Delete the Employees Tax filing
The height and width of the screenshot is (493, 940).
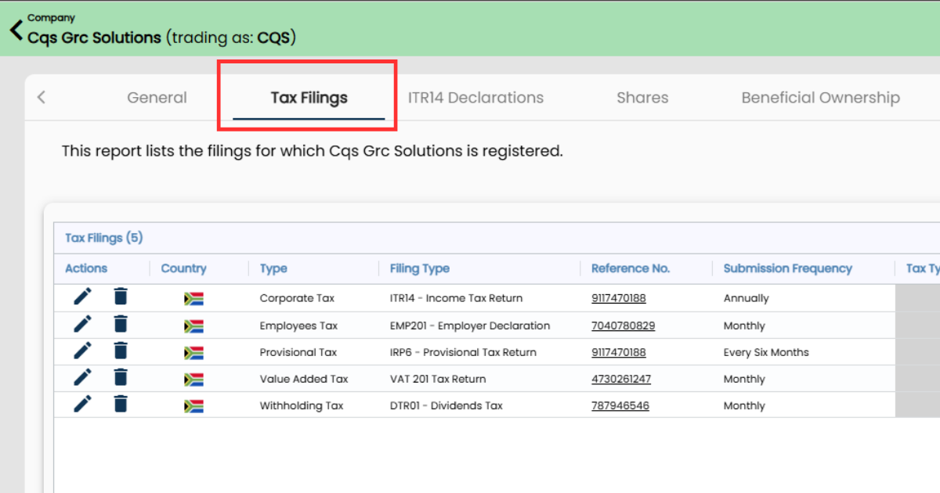[x=120, y=324]
